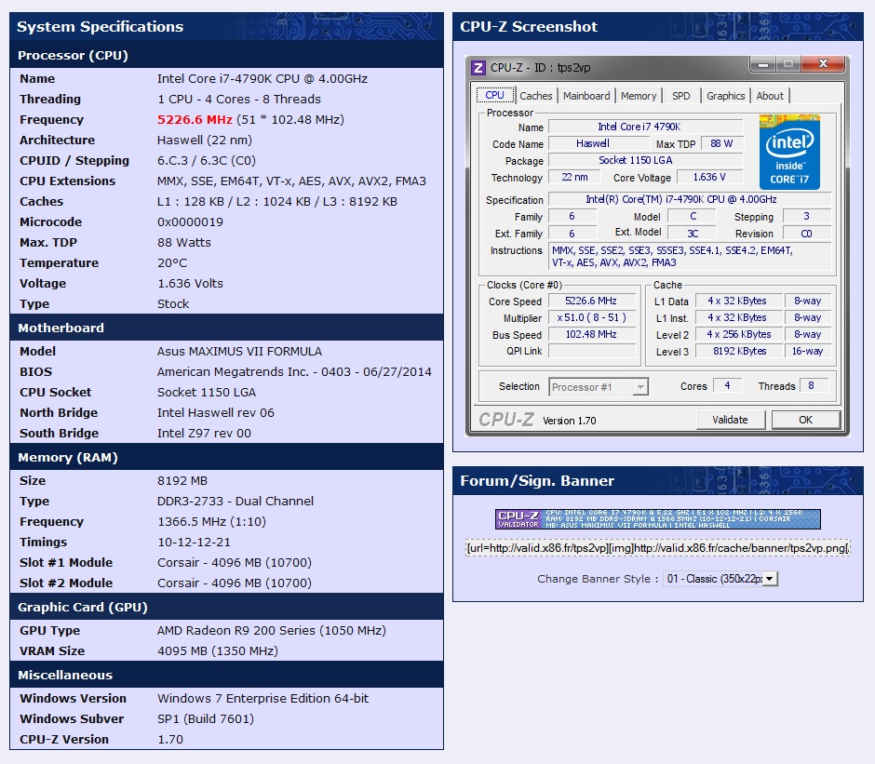The height and width of the screenshot is (764, 875).
Task: Click the CPU-Z Screenshot panel header
Action: point(658,26)
